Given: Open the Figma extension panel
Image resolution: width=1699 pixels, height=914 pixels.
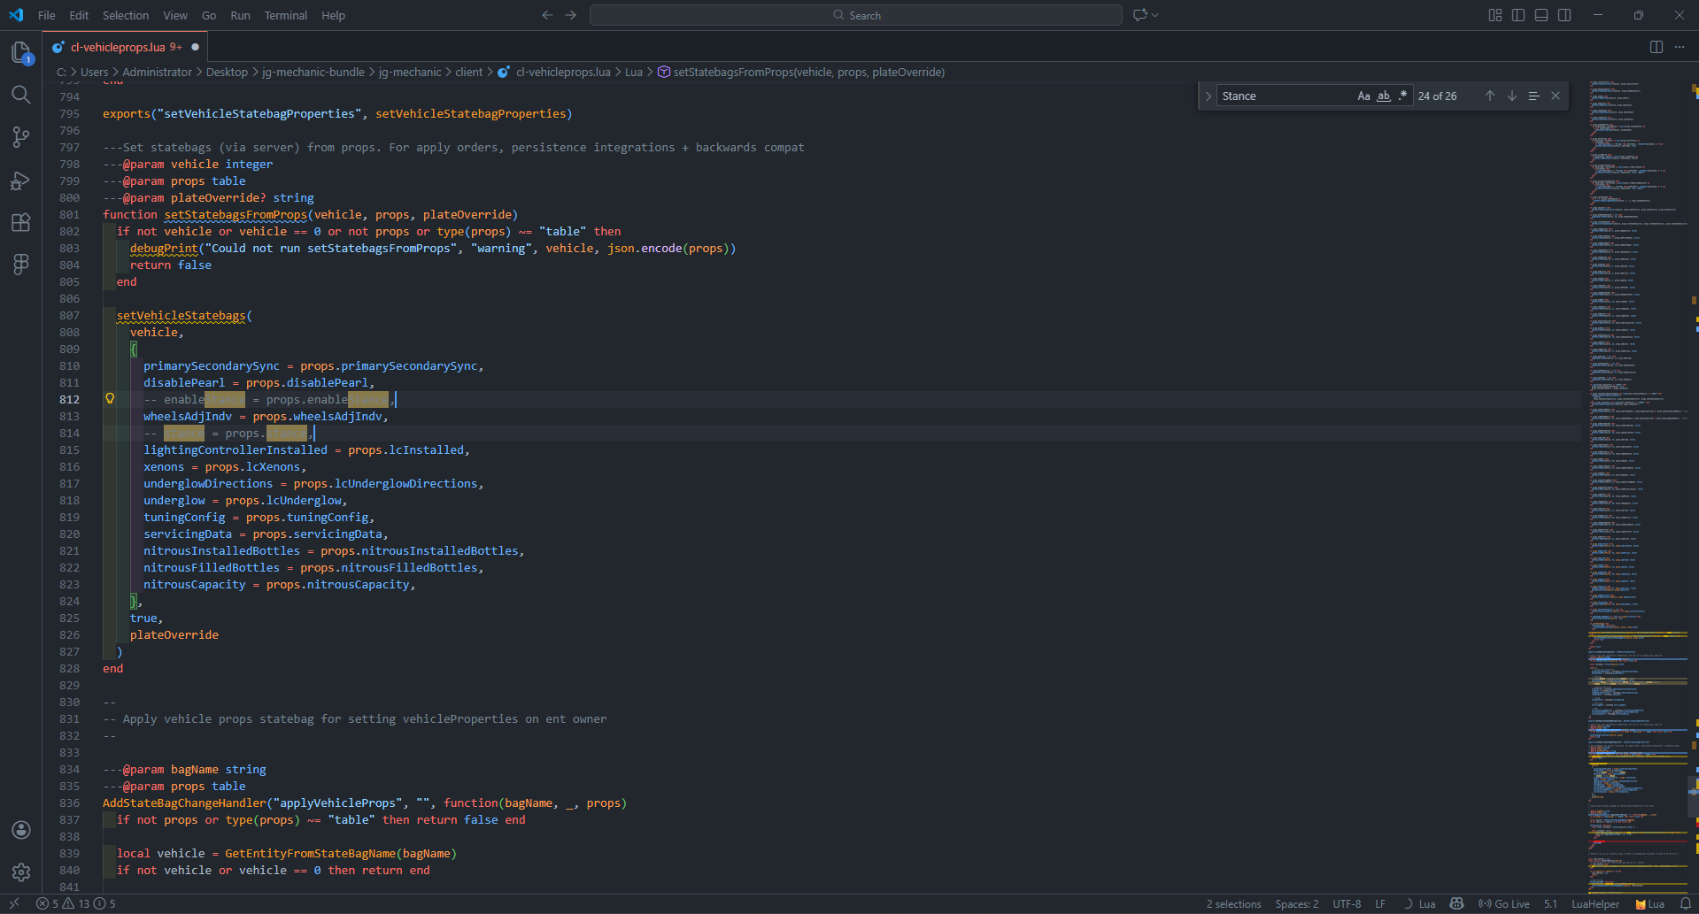Looking at the screenshot, I should tap(21, 264).
